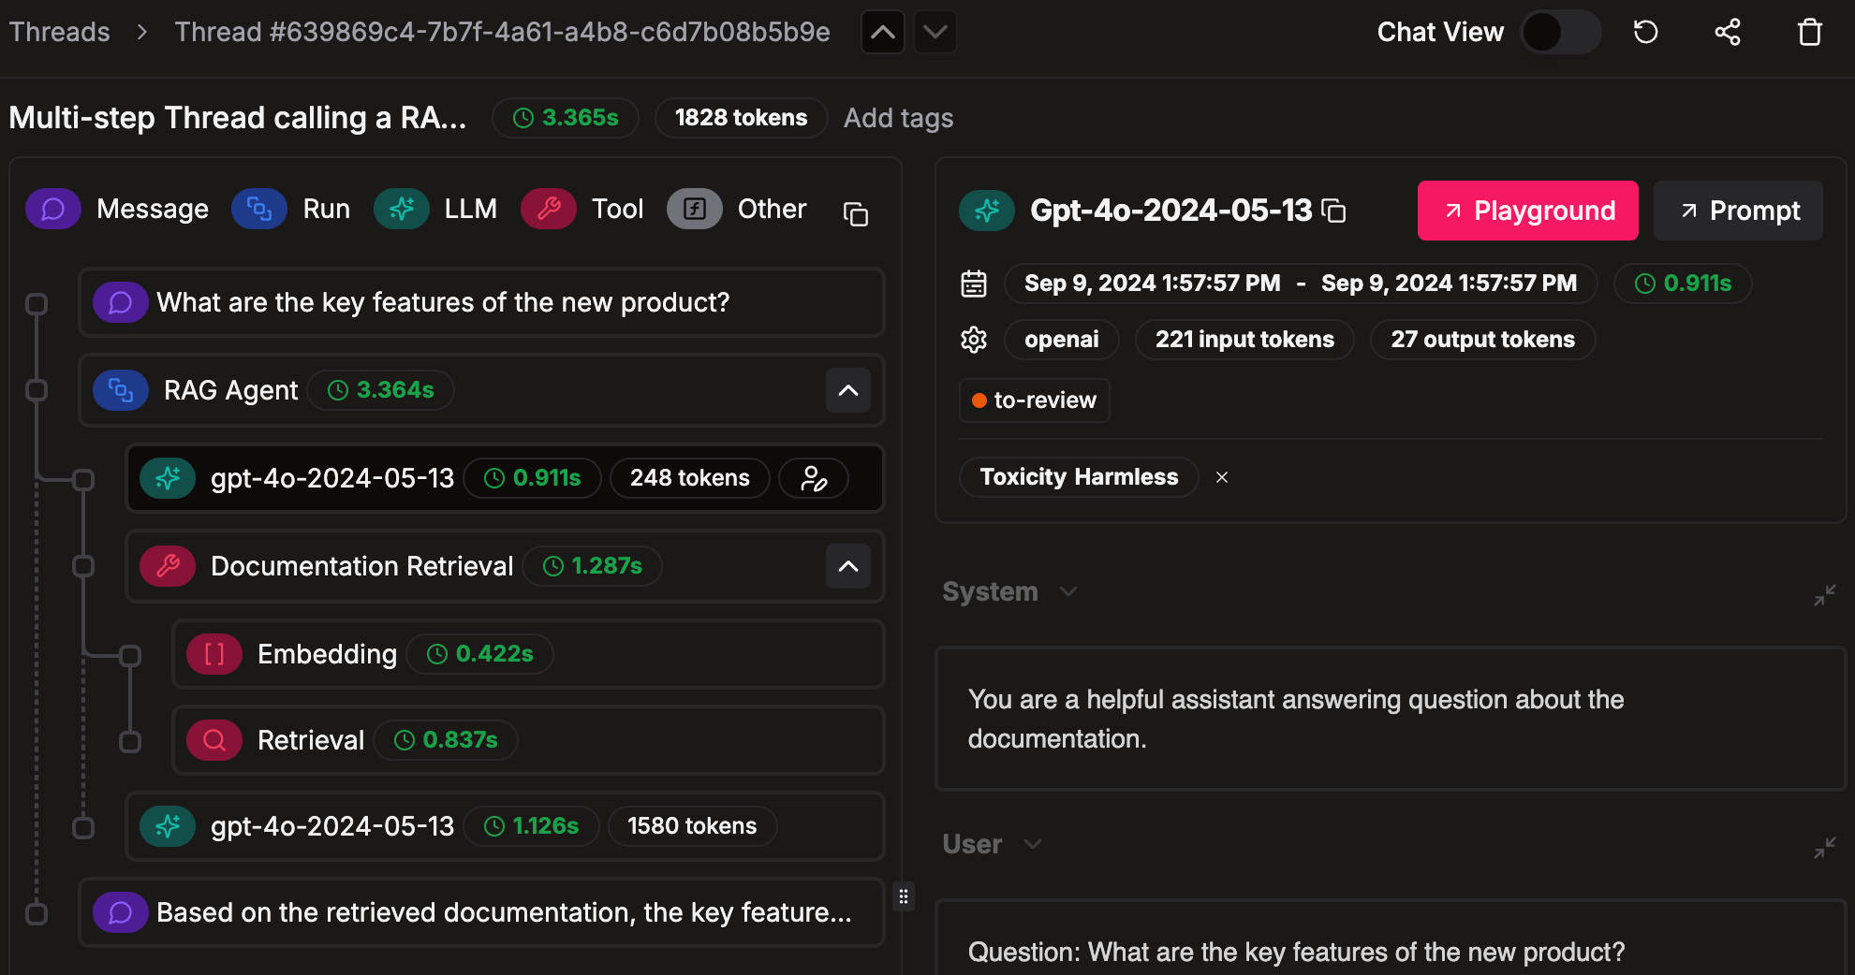Screen dimensions: 1855x975
Task: Collapse the RAG Agent run
Action: point(847,391)
